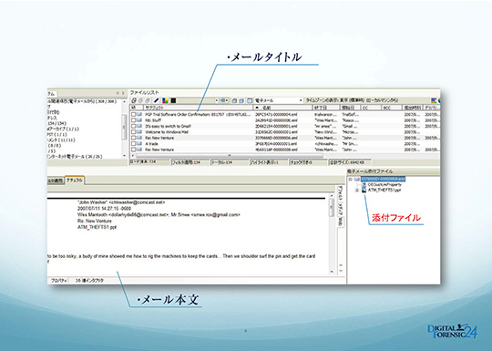Click the horizontal scrollbar under the file list
This screenshot has width=492, height=351.
(229, 155)
